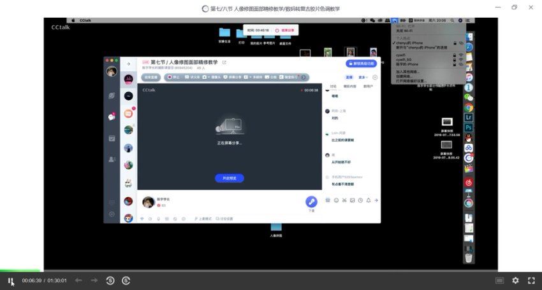Open player settings gear

tap(515, 280)
